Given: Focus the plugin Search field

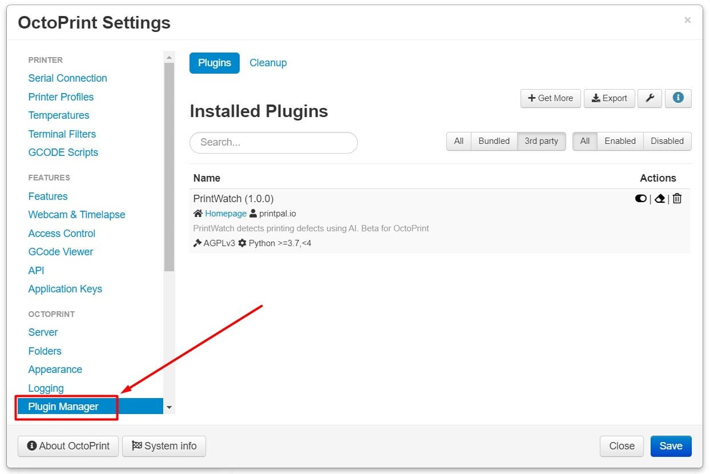Looking at the screenshot, I should (273, 142).
